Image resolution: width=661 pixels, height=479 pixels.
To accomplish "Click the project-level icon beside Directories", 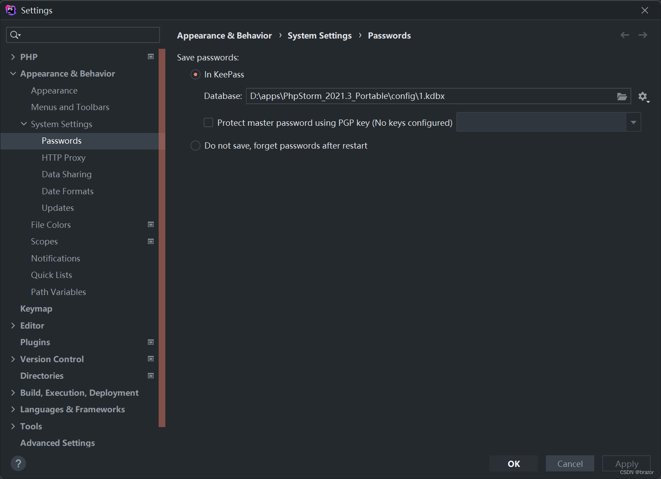I will [151, 376].
